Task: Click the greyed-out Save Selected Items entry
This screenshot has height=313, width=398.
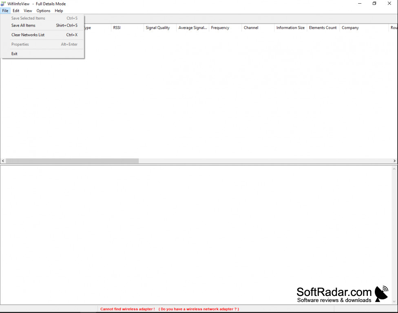Action: click(42, 18)
